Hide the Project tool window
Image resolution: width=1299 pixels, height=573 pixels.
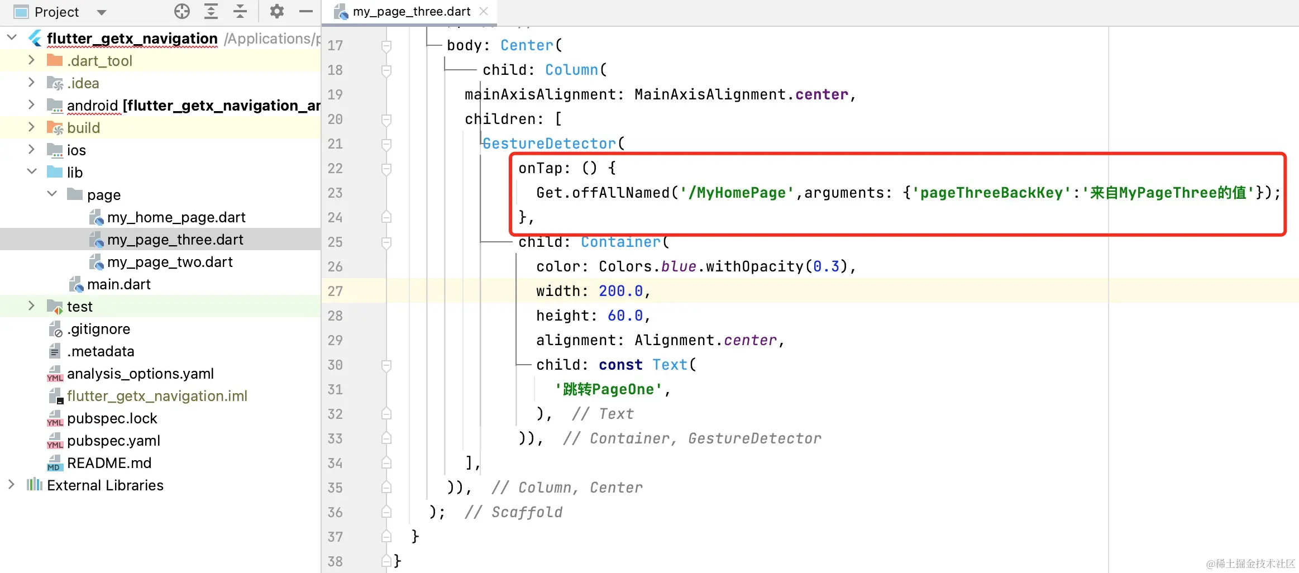[306, 11]
